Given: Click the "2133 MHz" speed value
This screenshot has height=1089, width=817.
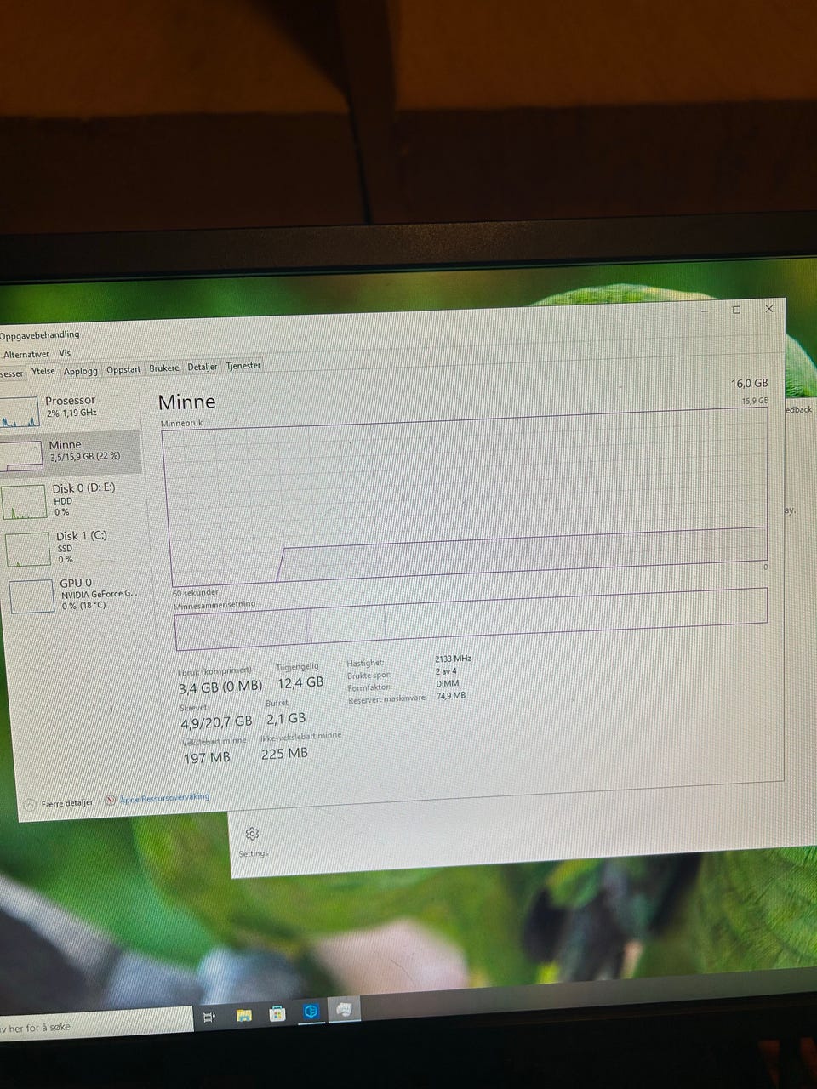Looking at the screenshot, I should pyautogui.click(x=453, y=659).
